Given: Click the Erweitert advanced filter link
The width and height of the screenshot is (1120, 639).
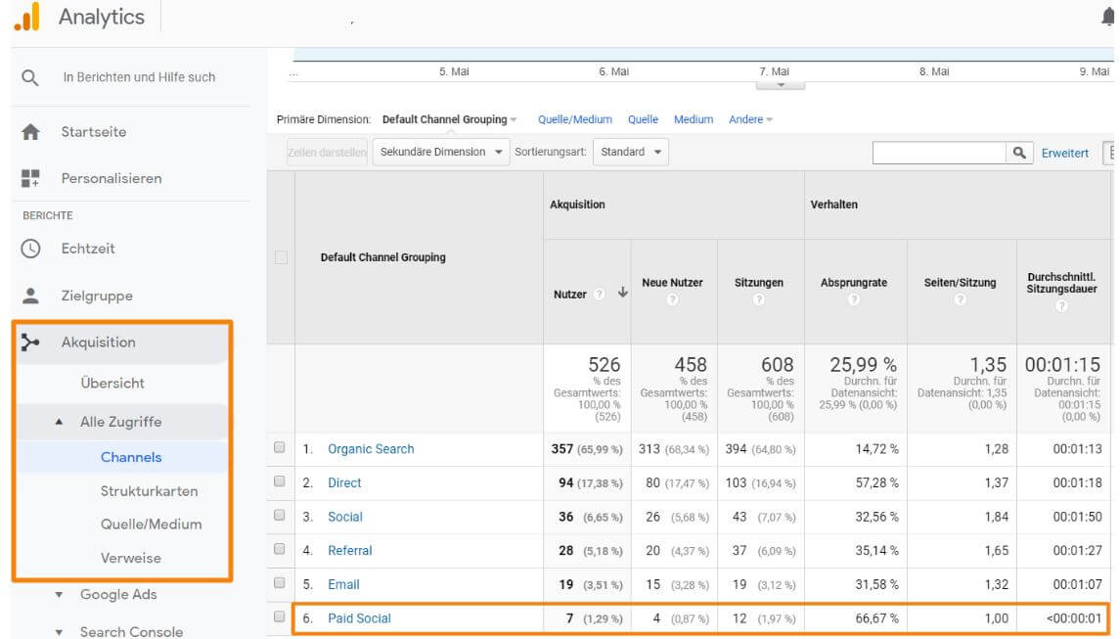Looking at the screenshot, I should 1064,153.
